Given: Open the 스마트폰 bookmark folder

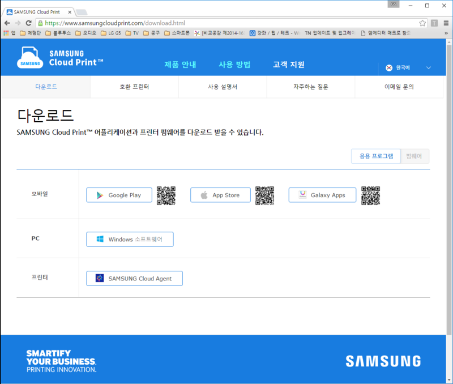Looking at the screenshot, I should [x=177, y=33].
